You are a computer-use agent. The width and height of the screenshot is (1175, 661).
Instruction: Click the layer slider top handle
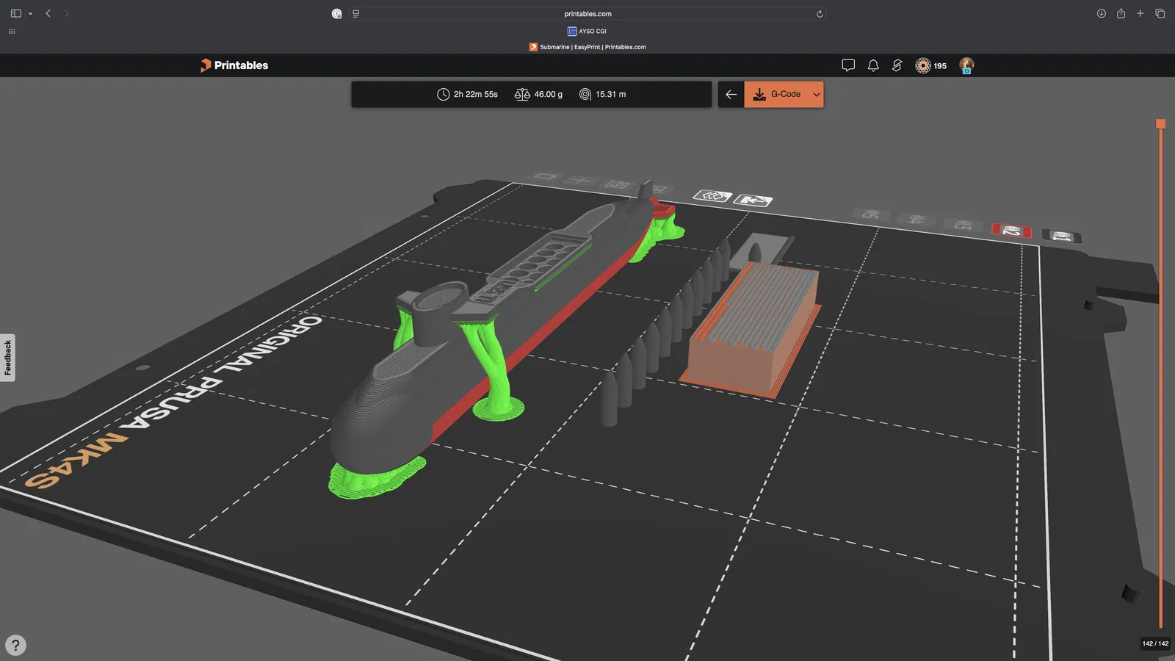[x=1161, y=124]
